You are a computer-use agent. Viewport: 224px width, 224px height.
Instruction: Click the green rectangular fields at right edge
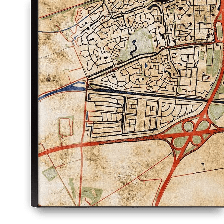[x=210, y=61]
